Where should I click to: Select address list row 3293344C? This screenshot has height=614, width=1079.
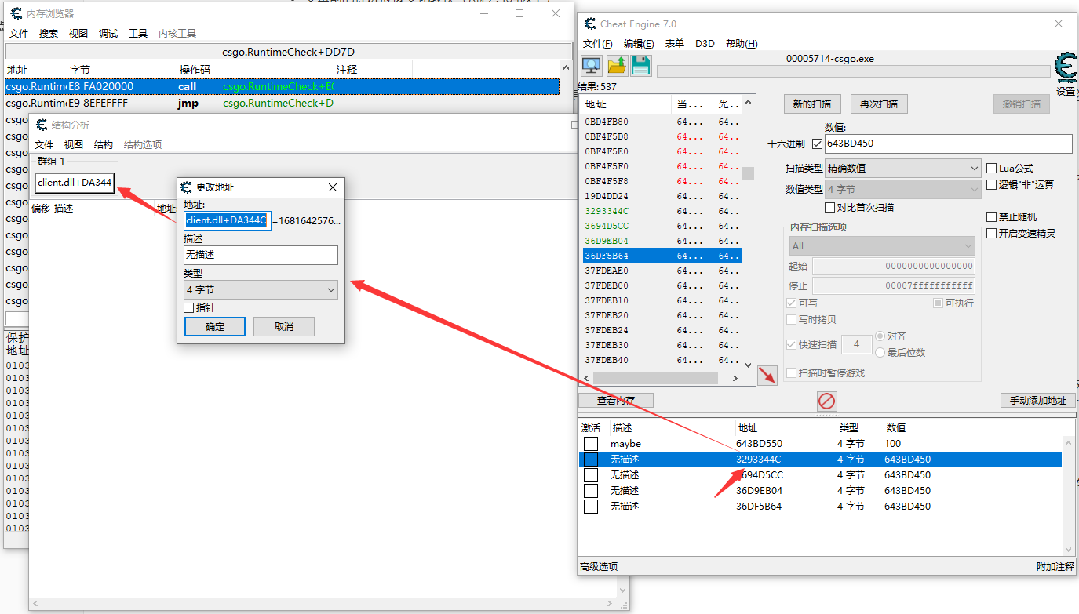[820, 460]
